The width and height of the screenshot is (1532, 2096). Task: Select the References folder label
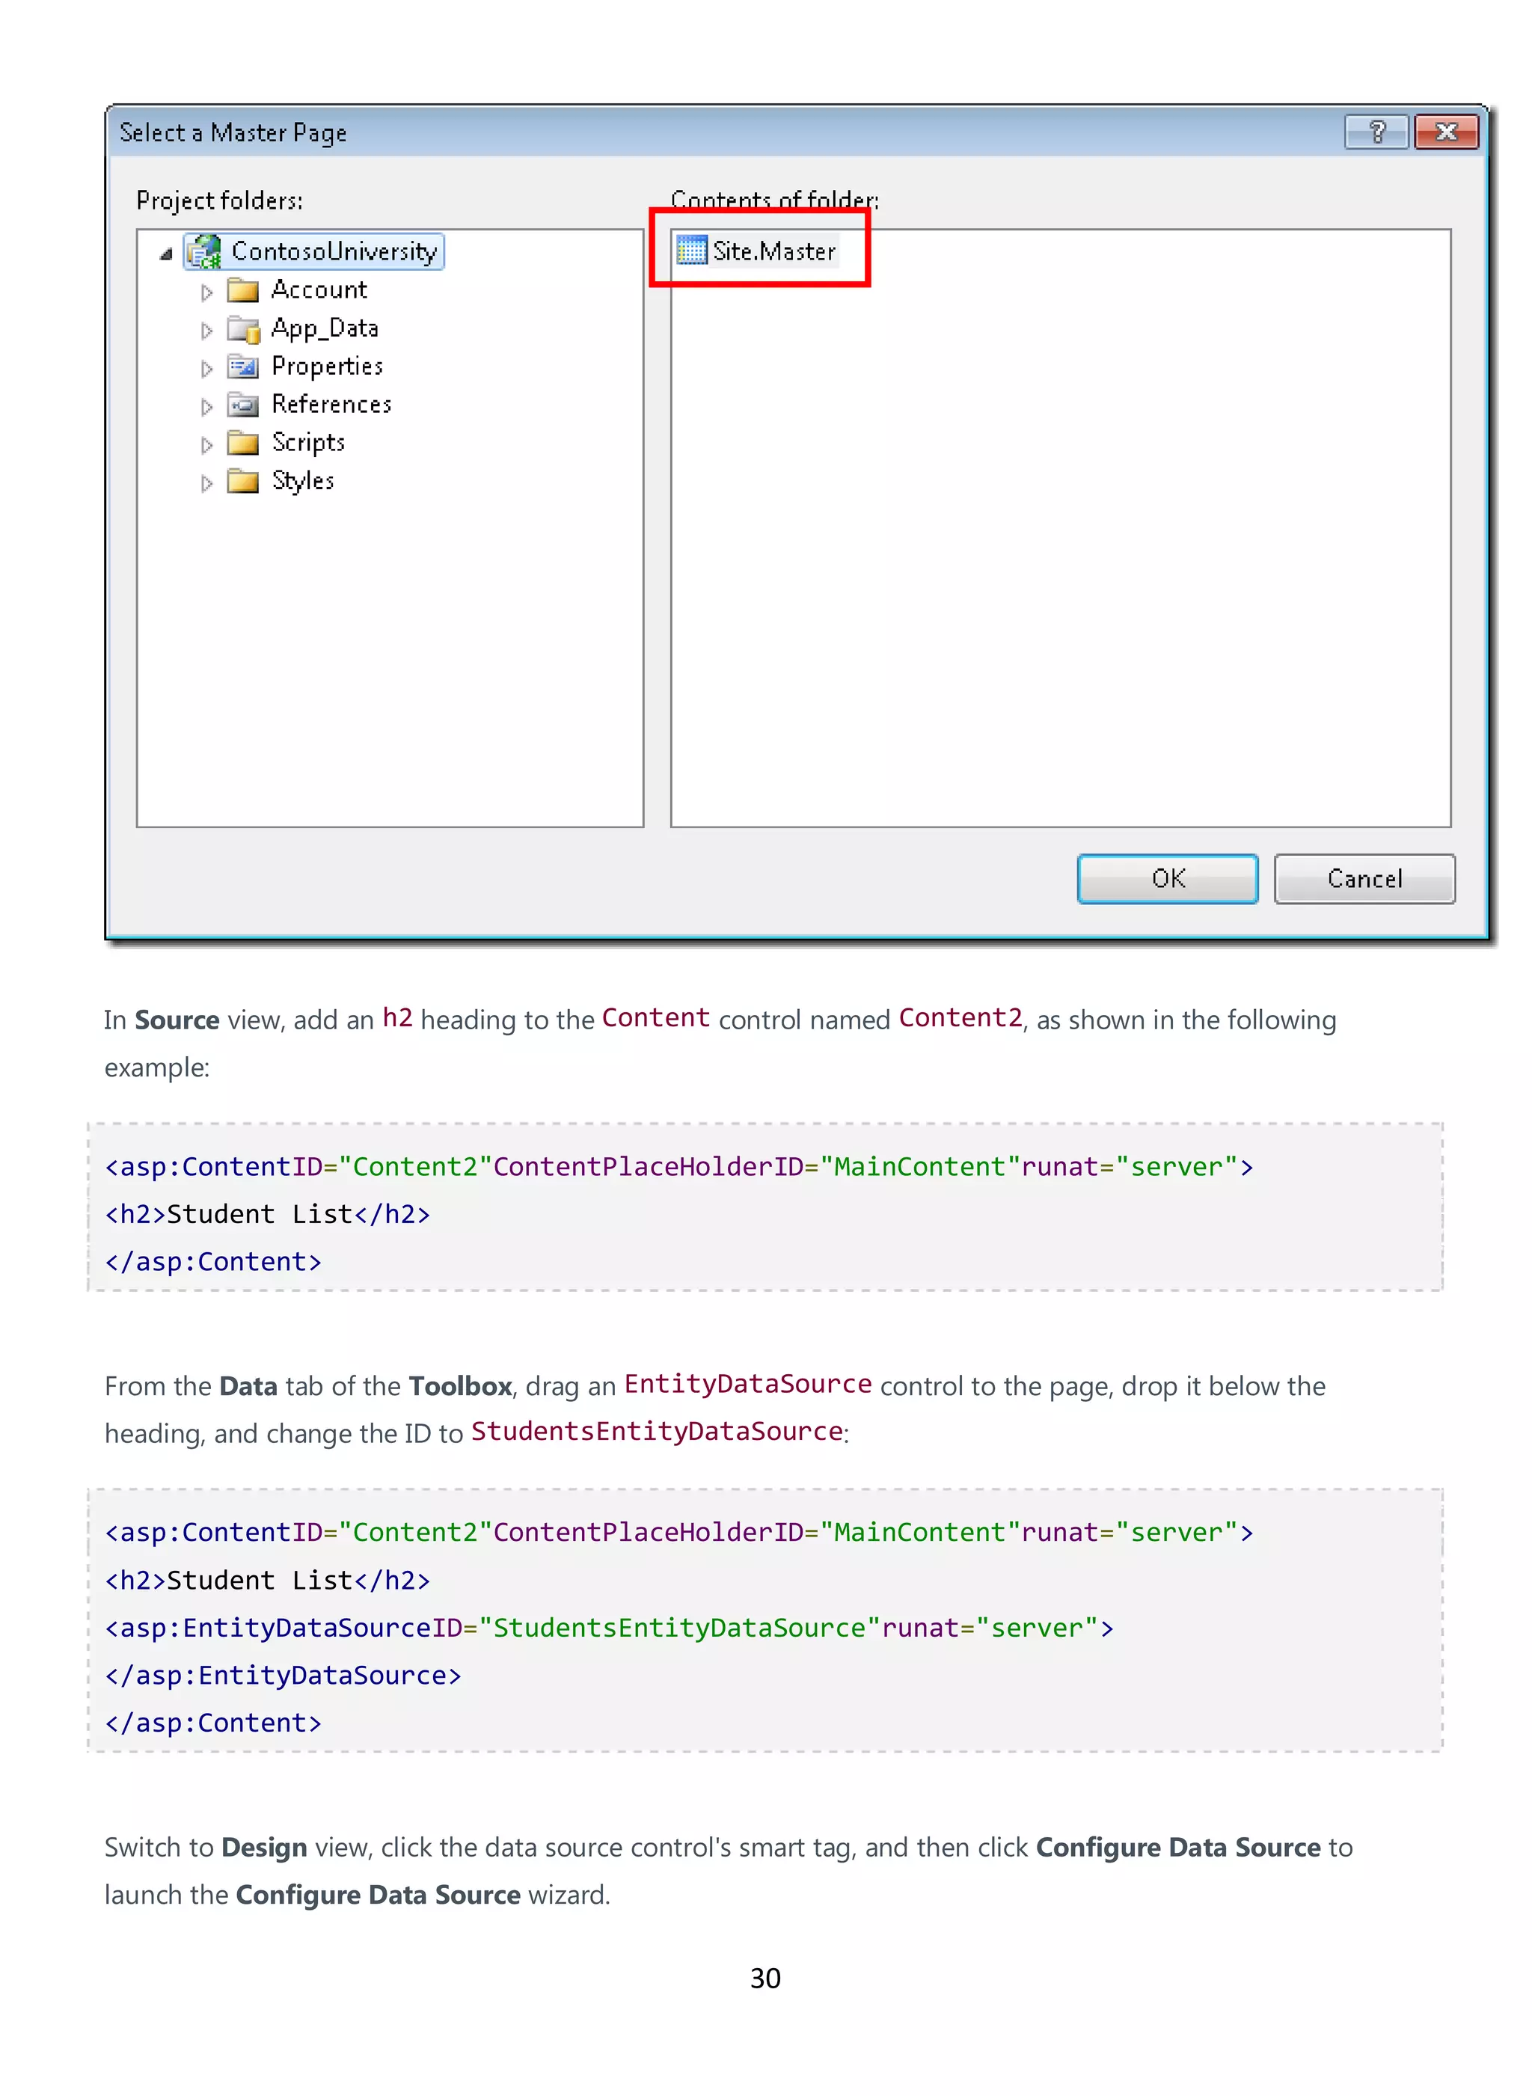[331, 405]
